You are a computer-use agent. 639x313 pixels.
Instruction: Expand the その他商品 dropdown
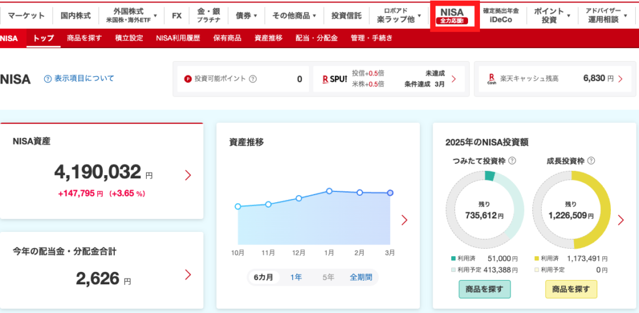(295, 16)
